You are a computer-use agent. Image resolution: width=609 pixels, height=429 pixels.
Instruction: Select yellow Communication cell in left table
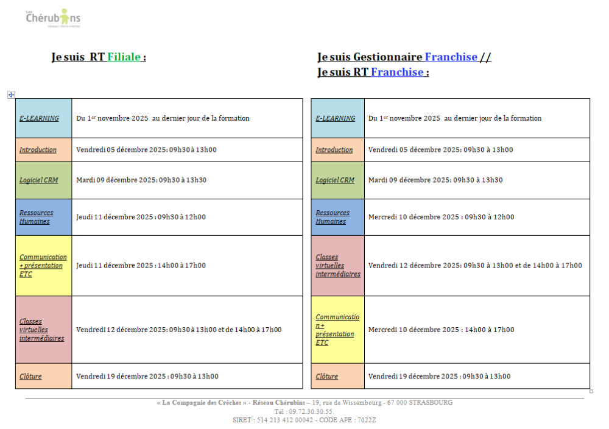(43, 266)
